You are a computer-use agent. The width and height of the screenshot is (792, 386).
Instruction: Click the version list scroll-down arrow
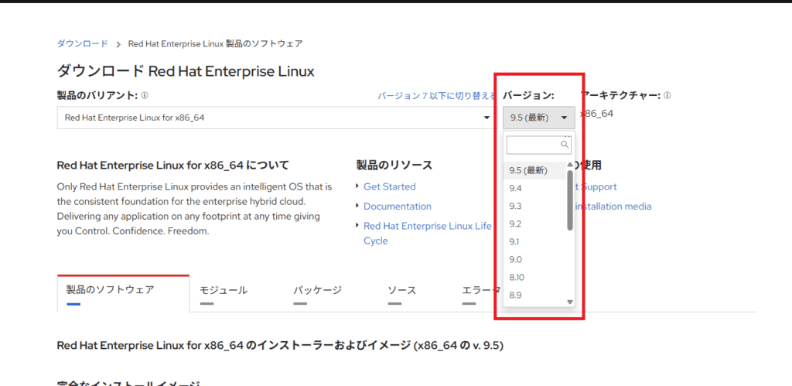(570, 302)
